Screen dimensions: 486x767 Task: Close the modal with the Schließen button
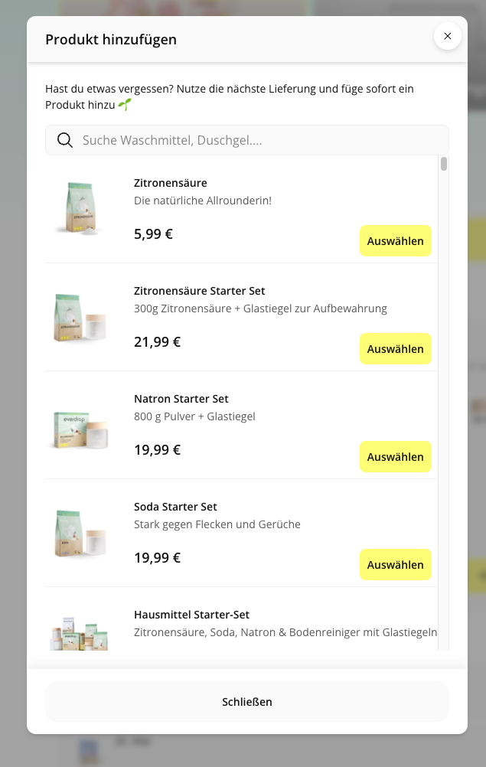tap(246, 701)
